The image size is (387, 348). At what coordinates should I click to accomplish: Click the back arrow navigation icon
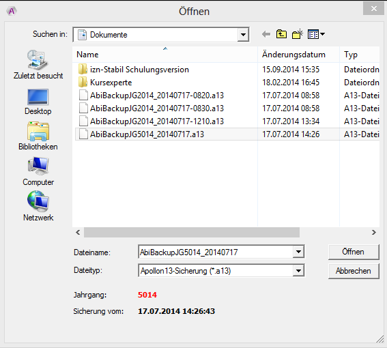[266, 34]
